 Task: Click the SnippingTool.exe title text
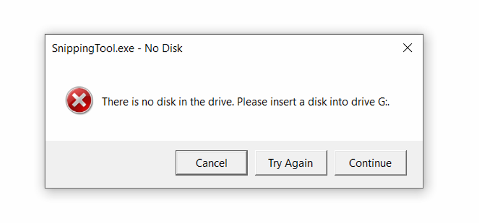coord(93,48)
